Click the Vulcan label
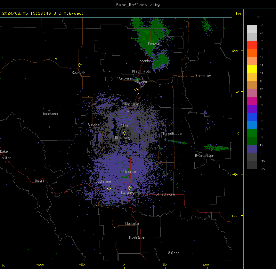 [174, 253]
